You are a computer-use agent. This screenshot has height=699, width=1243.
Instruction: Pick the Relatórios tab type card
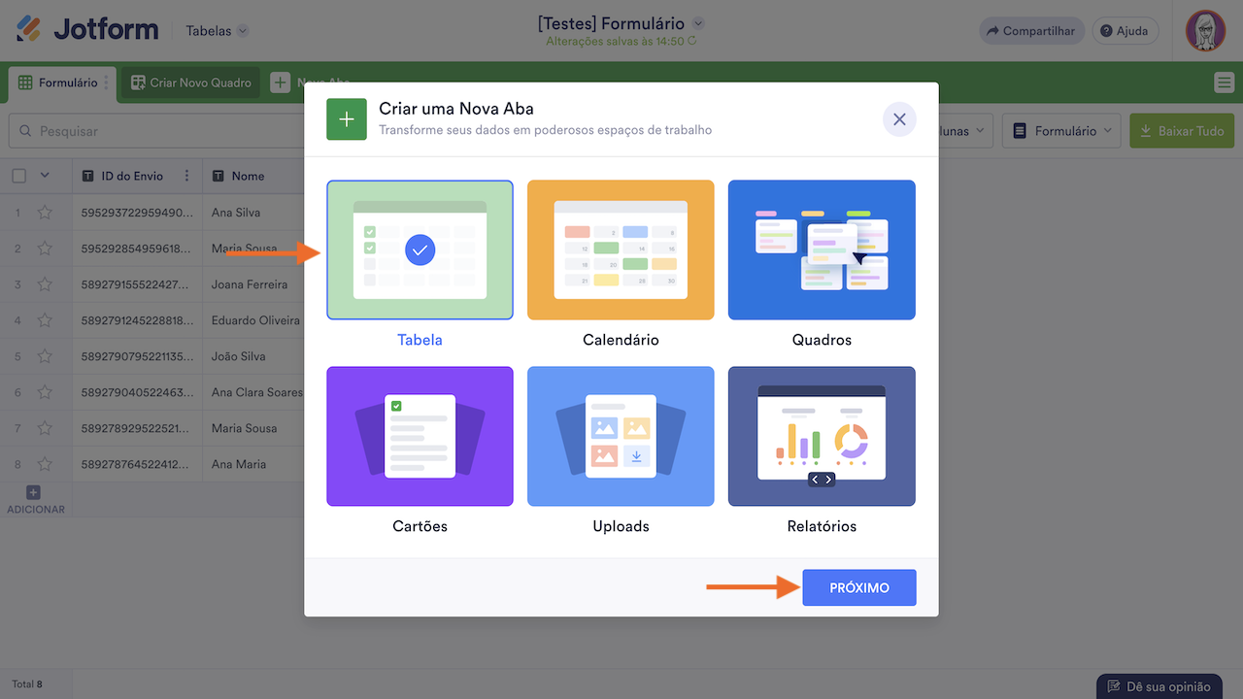(822, 436)
